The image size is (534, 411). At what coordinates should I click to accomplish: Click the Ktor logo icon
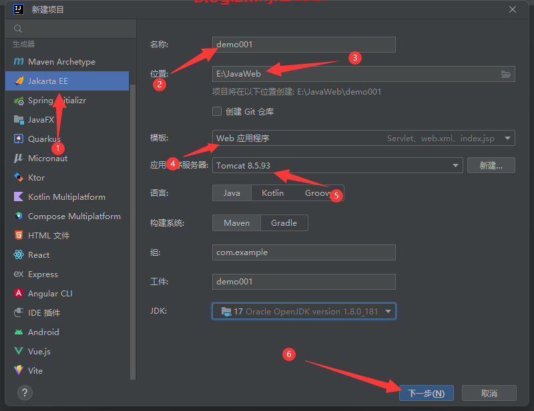tap(19, 177)
